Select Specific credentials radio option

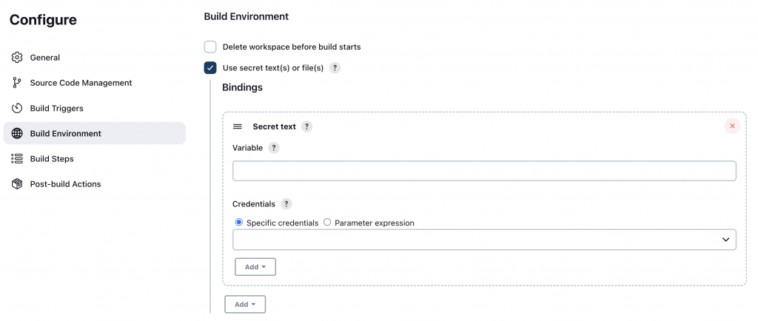pyautogui.click(x=238, y=222)
